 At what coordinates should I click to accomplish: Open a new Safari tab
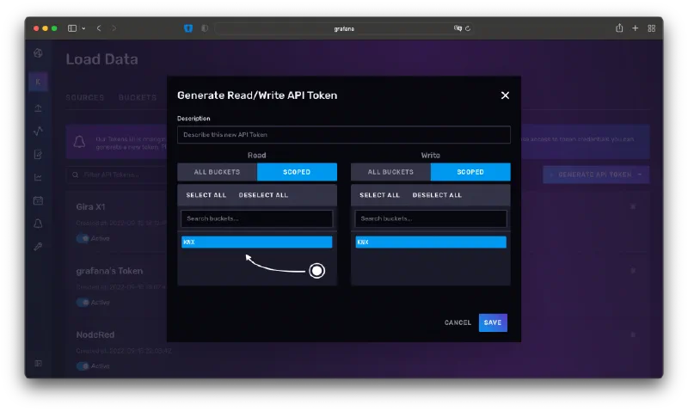pos(635,28)
